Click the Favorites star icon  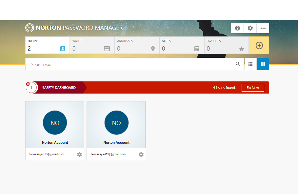tap(242, 49)
